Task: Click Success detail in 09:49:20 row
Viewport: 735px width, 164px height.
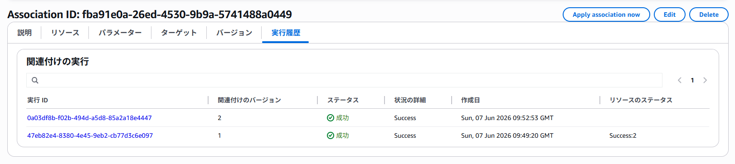Action: (x=405, y=135)
